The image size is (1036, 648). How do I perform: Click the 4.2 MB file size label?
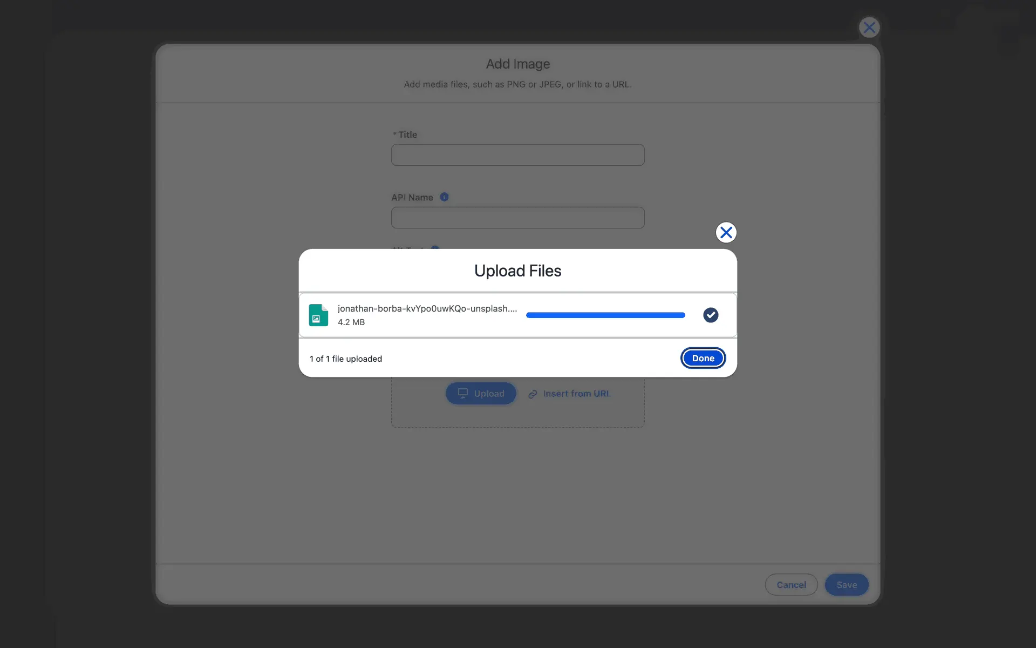[351, 322]
